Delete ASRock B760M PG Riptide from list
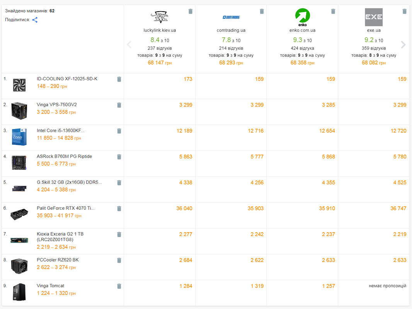Screen dimensions: 412x309 (119, 157)
